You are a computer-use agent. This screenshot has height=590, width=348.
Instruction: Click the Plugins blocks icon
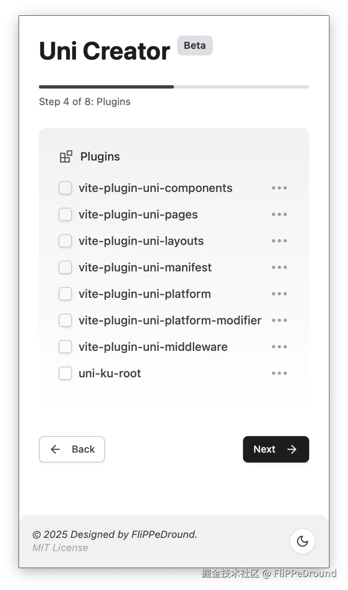(66, 156)
